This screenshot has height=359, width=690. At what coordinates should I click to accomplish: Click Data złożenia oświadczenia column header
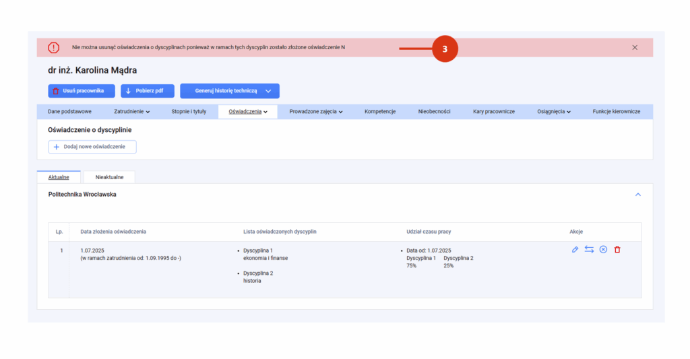113,232
